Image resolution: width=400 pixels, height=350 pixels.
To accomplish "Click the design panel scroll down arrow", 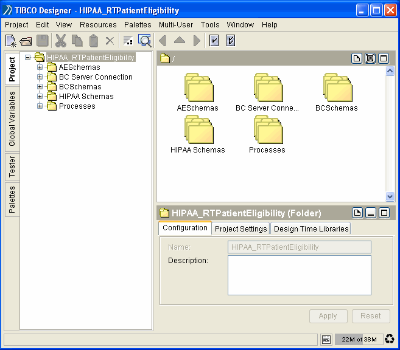I will (390, 196).
